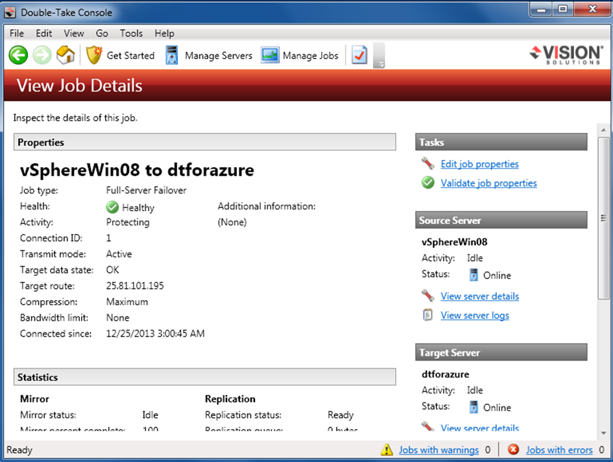Click the greyed forward arrow icon
The width and height of the screenshot is (613, 462).
point(42,55)
